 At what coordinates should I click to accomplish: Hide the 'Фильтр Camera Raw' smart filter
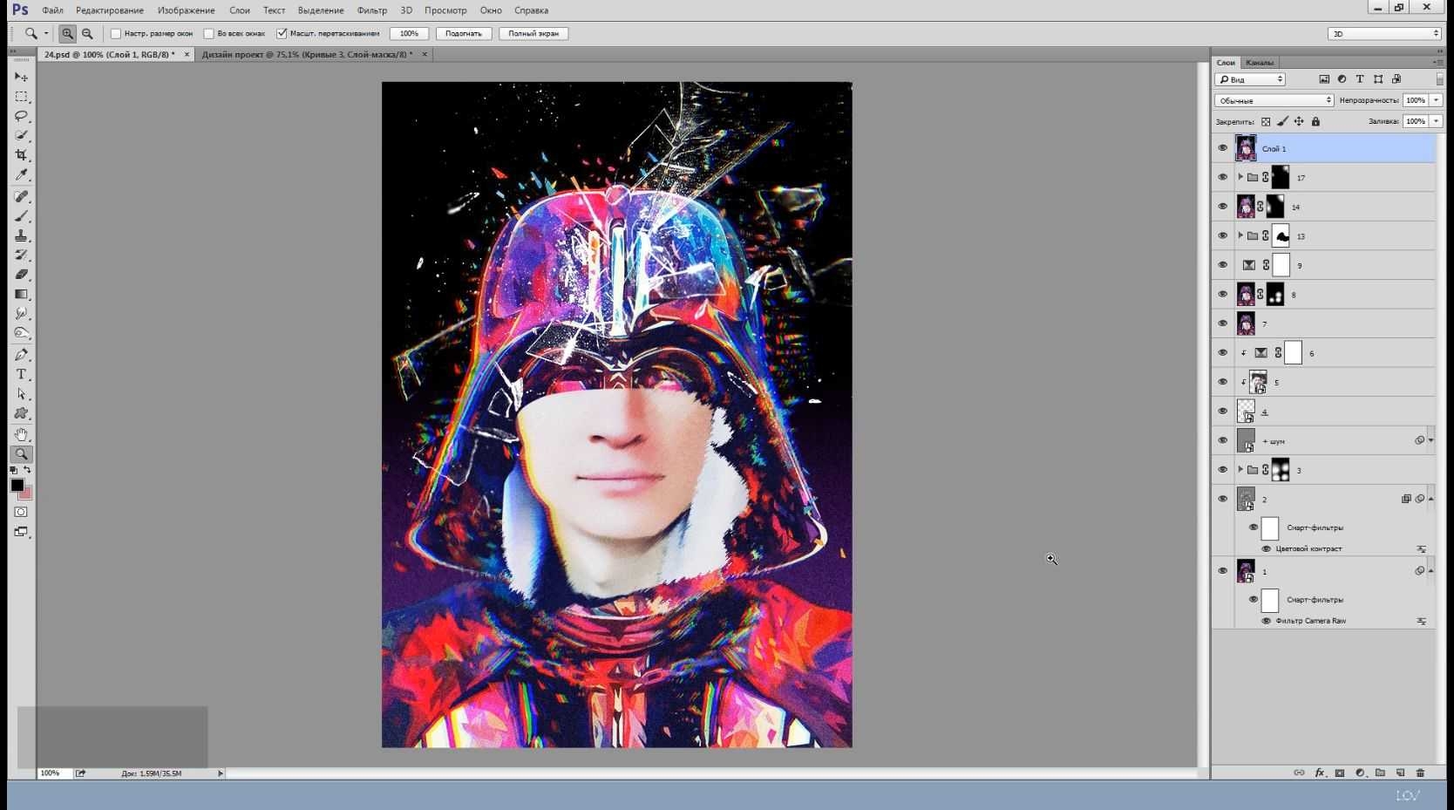[1267, 621]
